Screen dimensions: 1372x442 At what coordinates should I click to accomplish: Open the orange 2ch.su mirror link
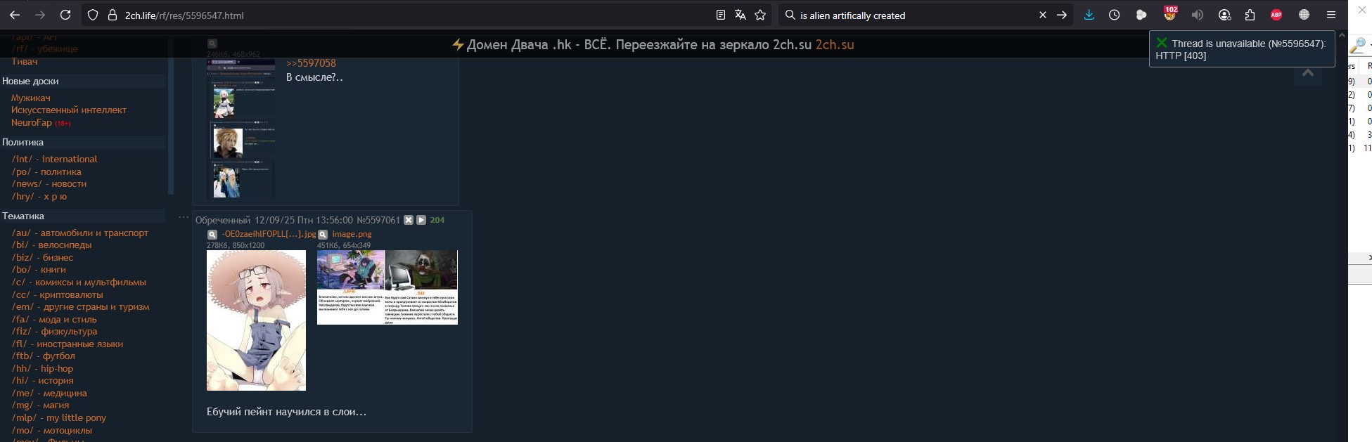click(835, 44)
